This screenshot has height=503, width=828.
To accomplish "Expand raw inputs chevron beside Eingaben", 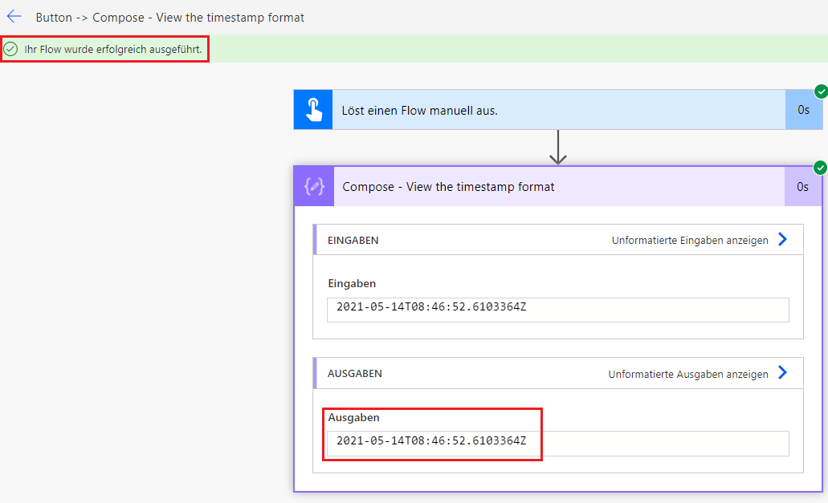I will coord(782,239).
